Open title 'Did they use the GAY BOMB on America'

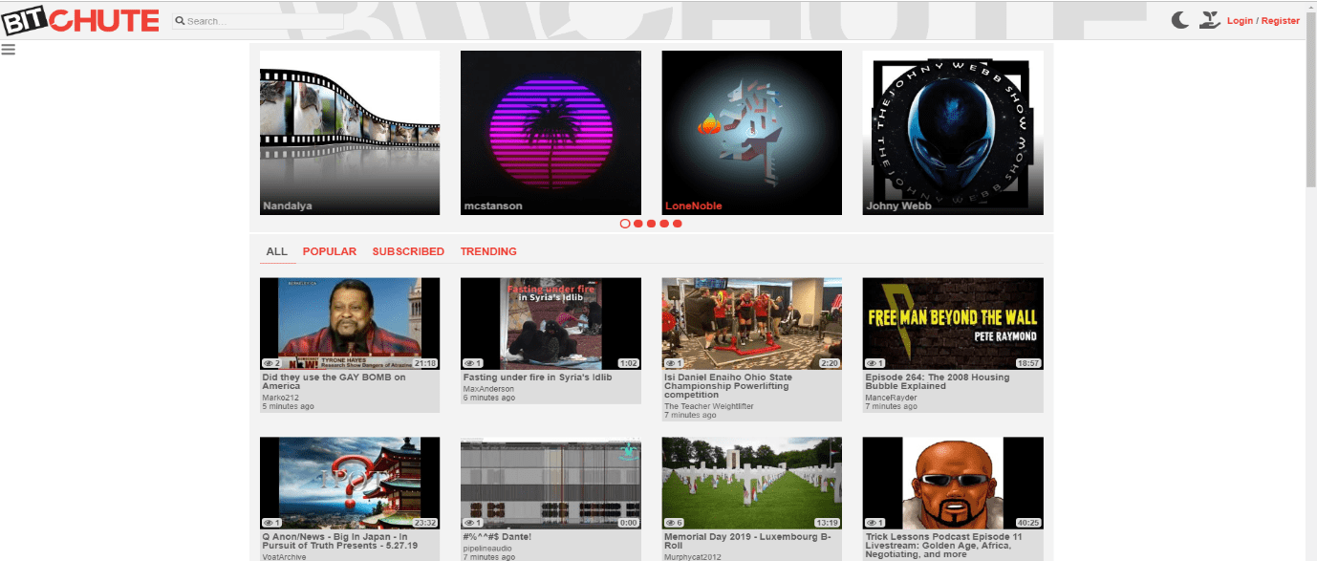point(335,381)
